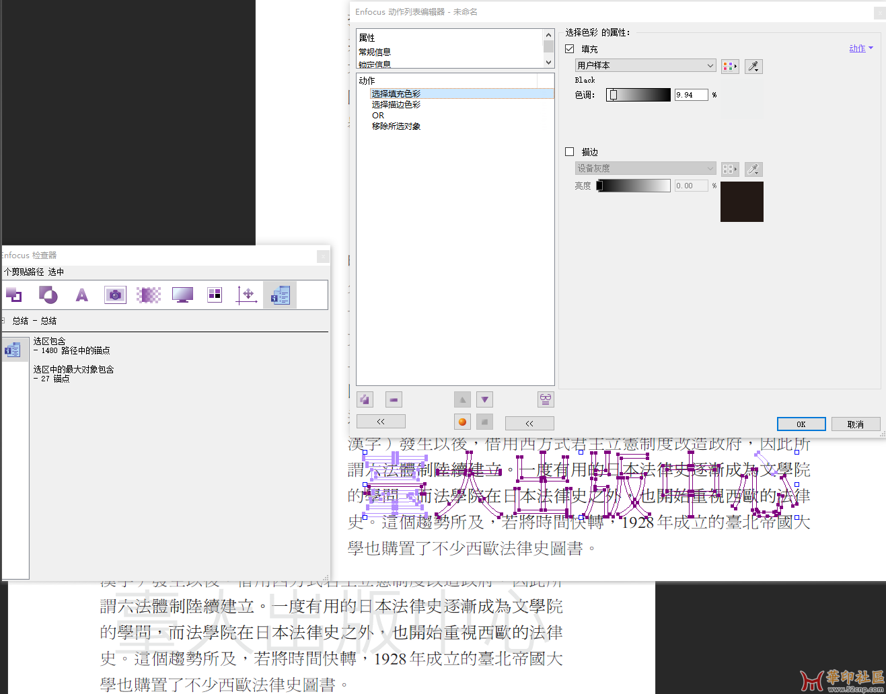Open the fill color swatches grid button
Screen dimensions: 886x694
pyautogui.click(x=730, y=66)
